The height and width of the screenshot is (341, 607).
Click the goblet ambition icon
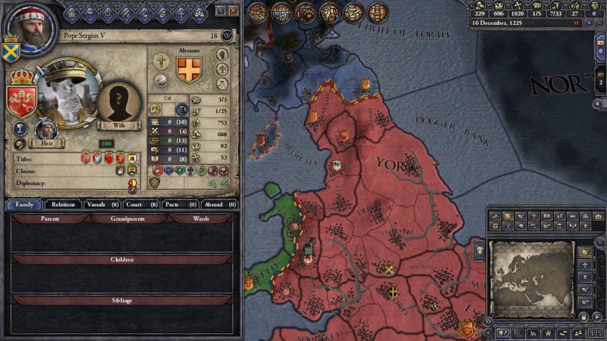[x=20, y=128]
